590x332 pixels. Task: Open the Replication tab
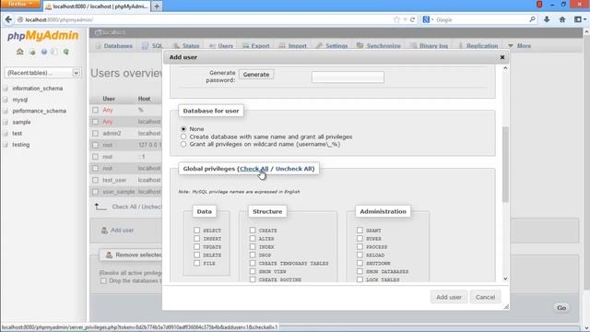(478, 46)
